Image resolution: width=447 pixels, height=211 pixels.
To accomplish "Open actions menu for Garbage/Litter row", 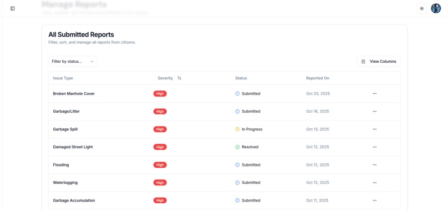I will [374, 112].
